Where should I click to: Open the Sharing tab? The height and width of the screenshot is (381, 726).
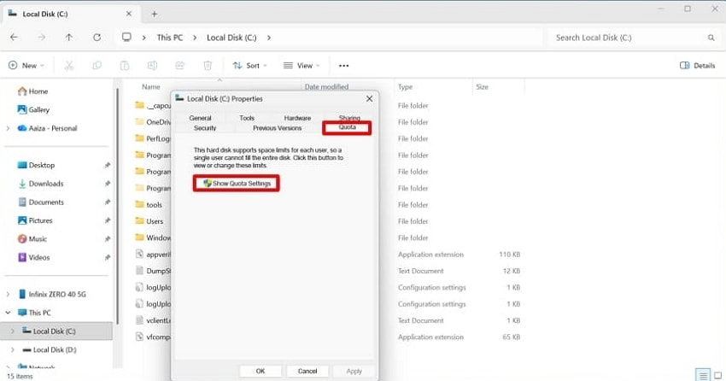click(x=349, y=118)
